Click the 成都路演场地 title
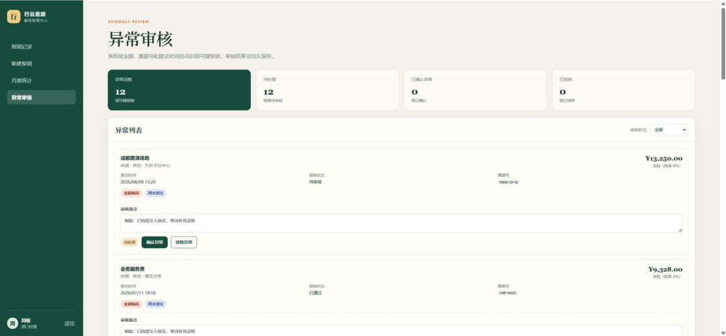This screenshot has height=336, width=726. 134,158
